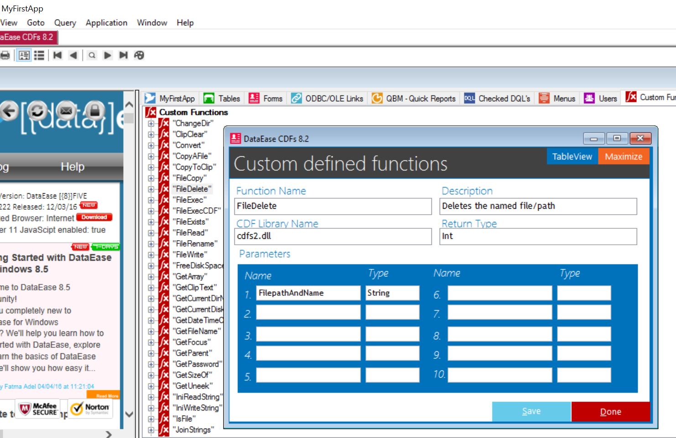The width and height of the screenshot is (676, 438).
Task: Expand the "CopyAFile" tree node
Action: pos(151,156)
